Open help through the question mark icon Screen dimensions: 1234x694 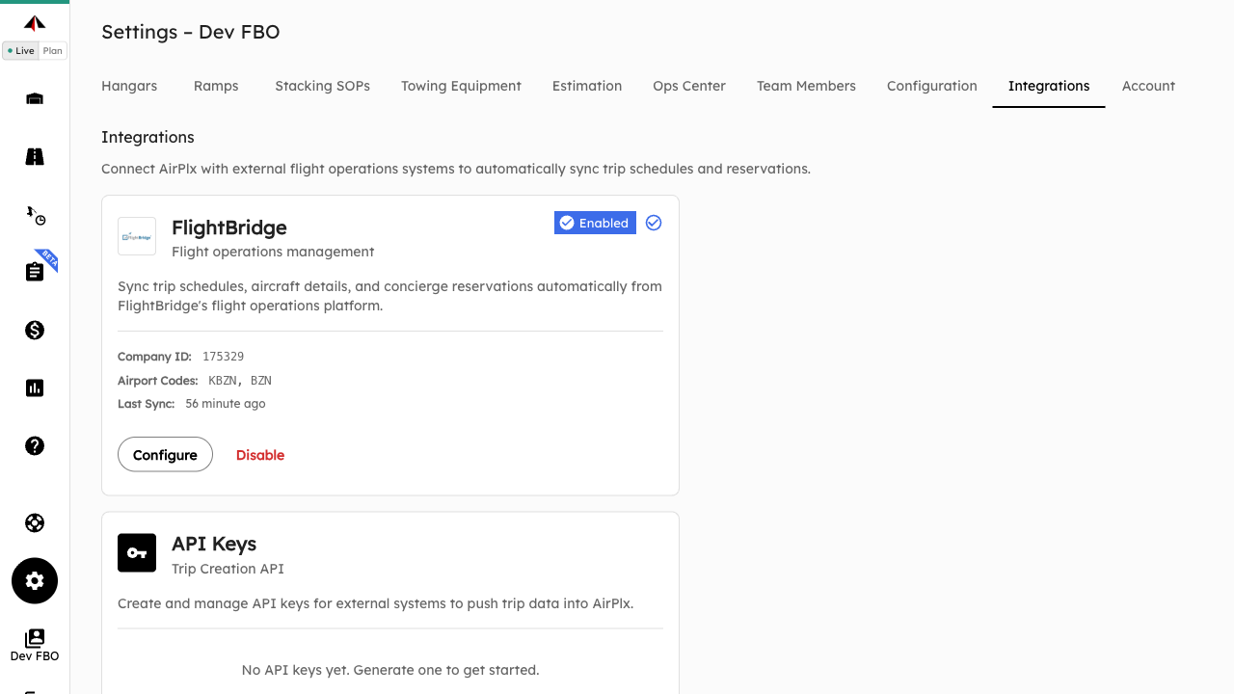pyautogui.click(x=35, y=445)
